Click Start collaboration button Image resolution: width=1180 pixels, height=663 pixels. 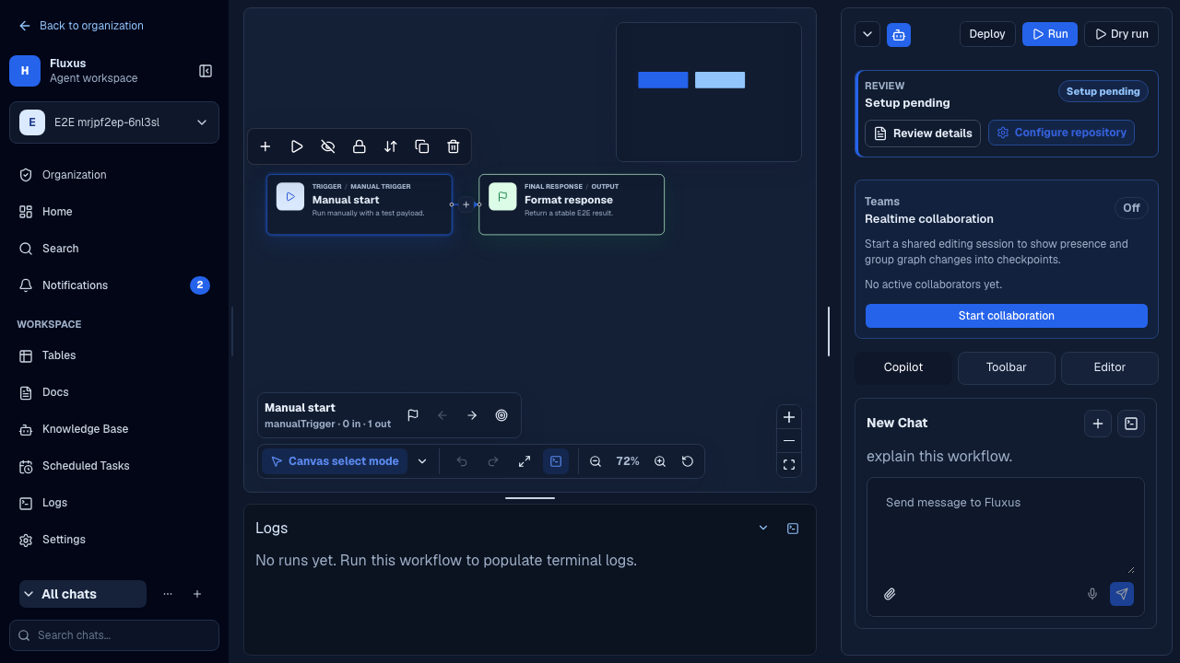1007,316
